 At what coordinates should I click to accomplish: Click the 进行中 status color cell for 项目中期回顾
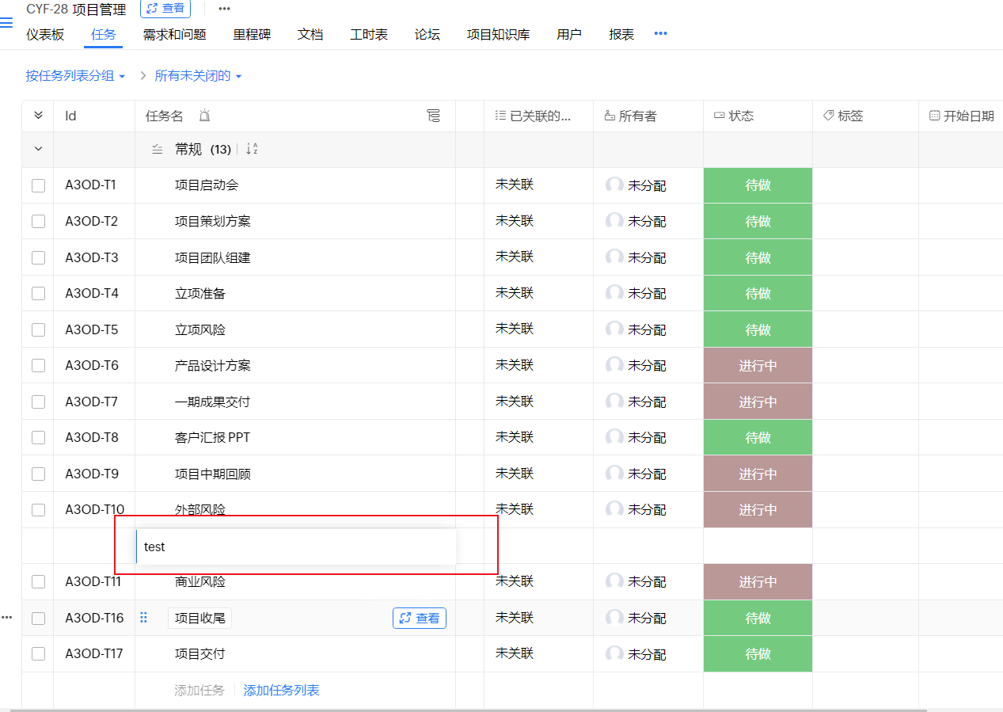[x=758, y=474]
